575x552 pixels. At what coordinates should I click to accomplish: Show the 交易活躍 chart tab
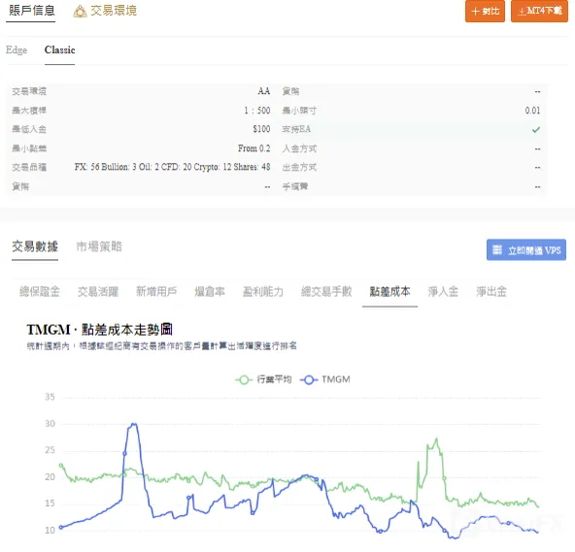[98, 292]
